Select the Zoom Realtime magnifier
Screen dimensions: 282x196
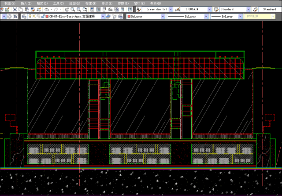tap(73, 9)
